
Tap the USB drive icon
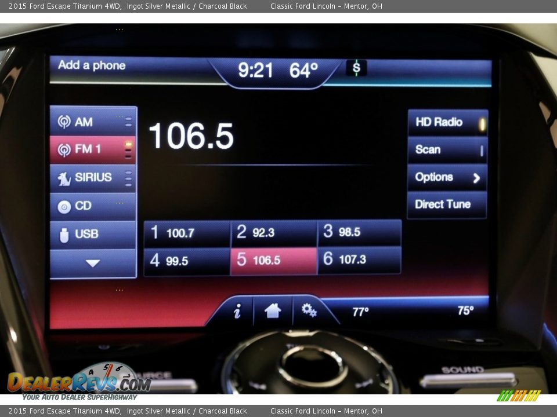tap(64, 235)
